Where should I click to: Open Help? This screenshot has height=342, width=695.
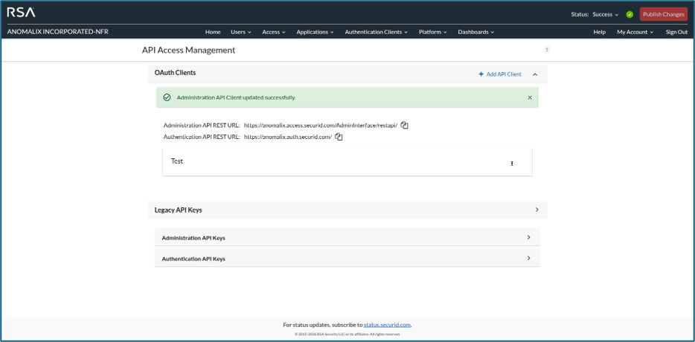(599, 32)
